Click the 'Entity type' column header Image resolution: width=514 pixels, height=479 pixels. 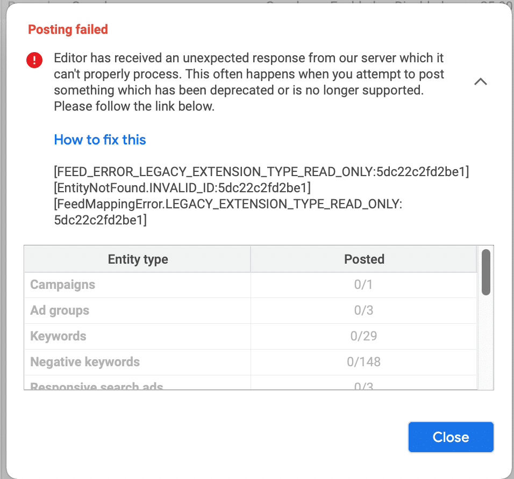click(137, 259)
